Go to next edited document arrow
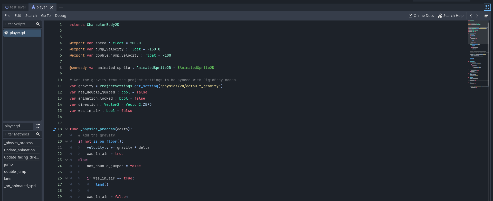Image resolution: width=493 pixels, height=201 pixels. (477, 16)
